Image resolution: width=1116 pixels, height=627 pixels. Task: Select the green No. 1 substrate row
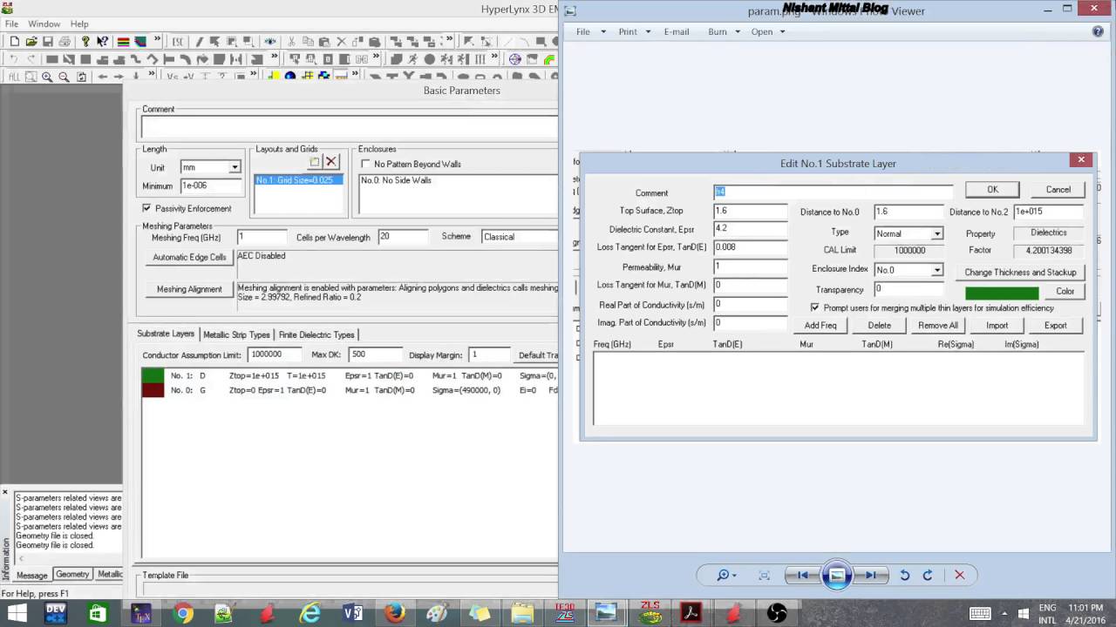click(349, 375)
